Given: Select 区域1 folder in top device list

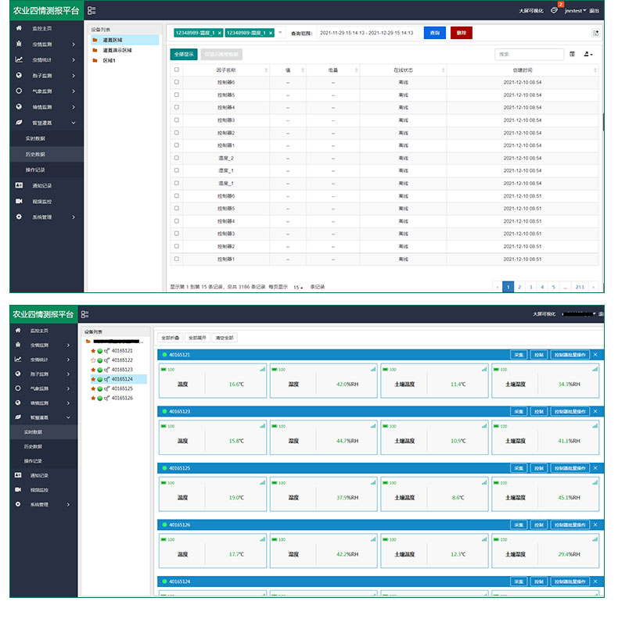Looking at the screenshot, I should click(x=109, y=60).
